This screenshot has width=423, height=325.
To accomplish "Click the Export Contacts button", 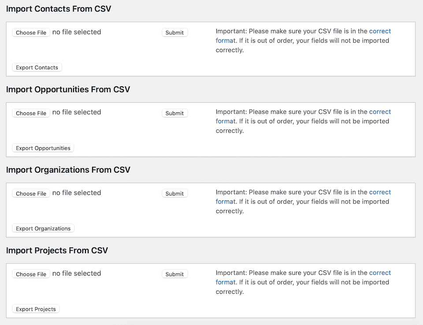I will 37,67.
